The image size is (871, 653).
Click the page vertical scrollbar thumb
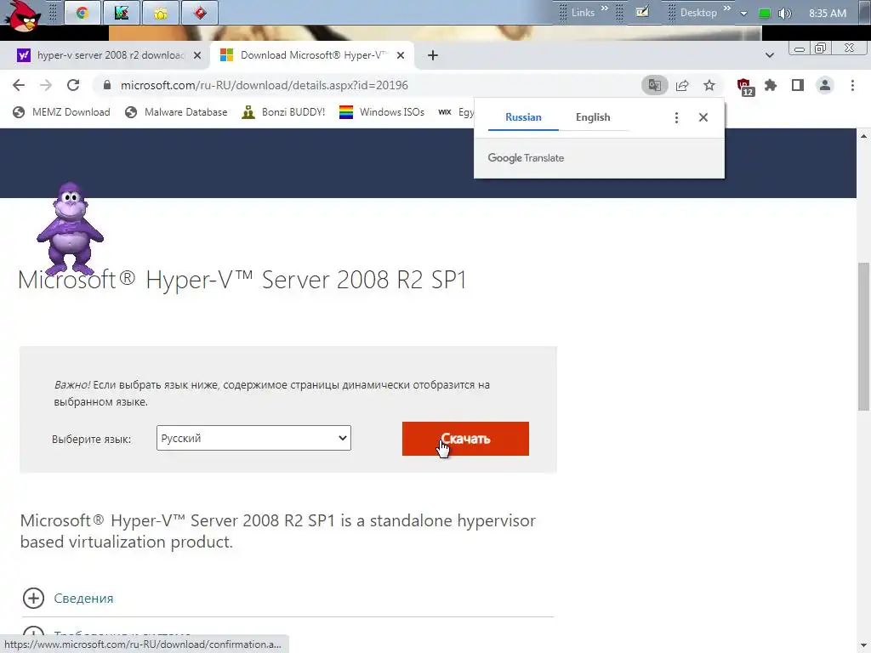tap(864, 337)
